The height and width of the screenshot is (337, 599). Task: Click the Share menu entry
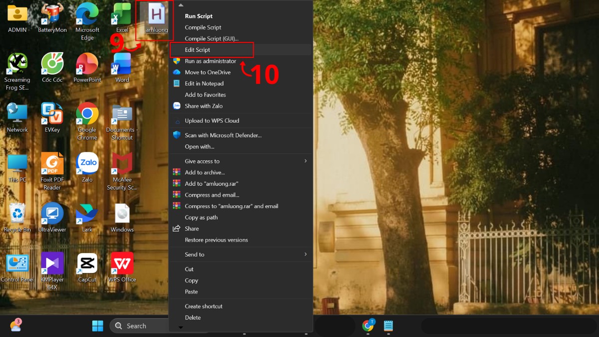coord(241,229)
